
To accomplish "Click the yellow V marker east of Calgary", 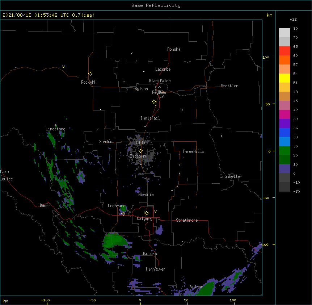I will point(155,212).
